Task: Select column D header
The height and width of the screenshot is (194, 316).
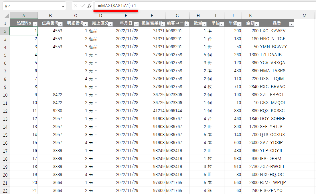Action: point(100,16)
